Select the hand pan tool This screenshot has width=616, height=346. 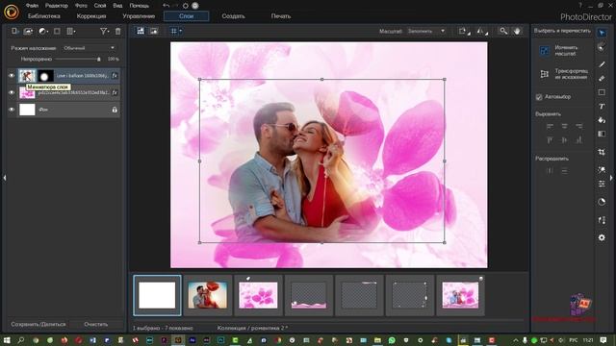518,31
